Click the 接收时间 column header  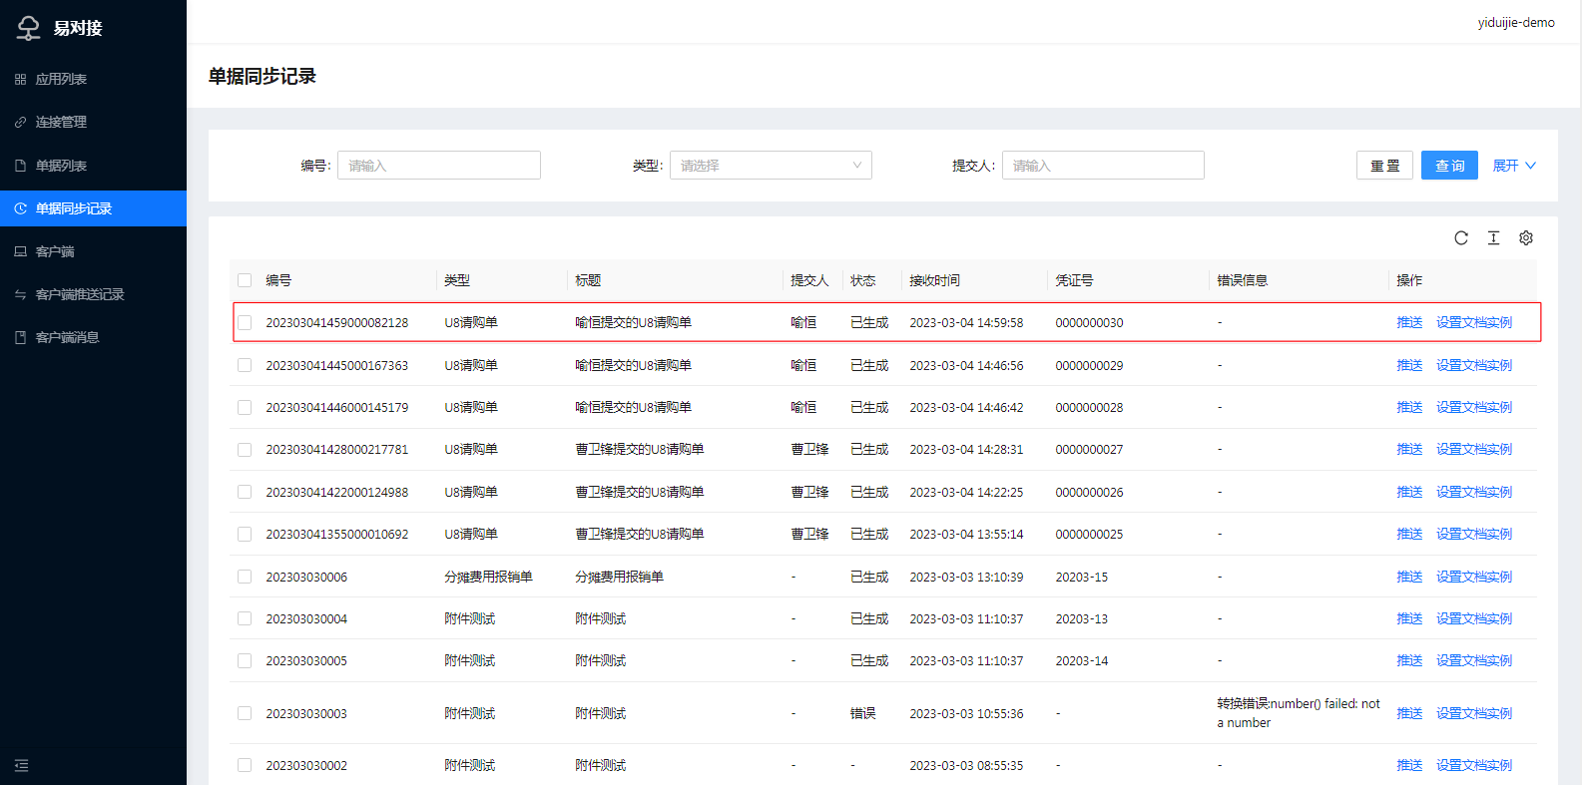click(x=934, y=280)
